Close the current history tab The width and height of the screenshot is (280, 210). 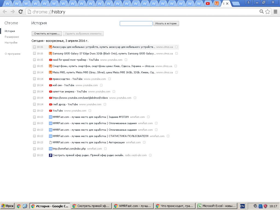click(x=227, y=3)
